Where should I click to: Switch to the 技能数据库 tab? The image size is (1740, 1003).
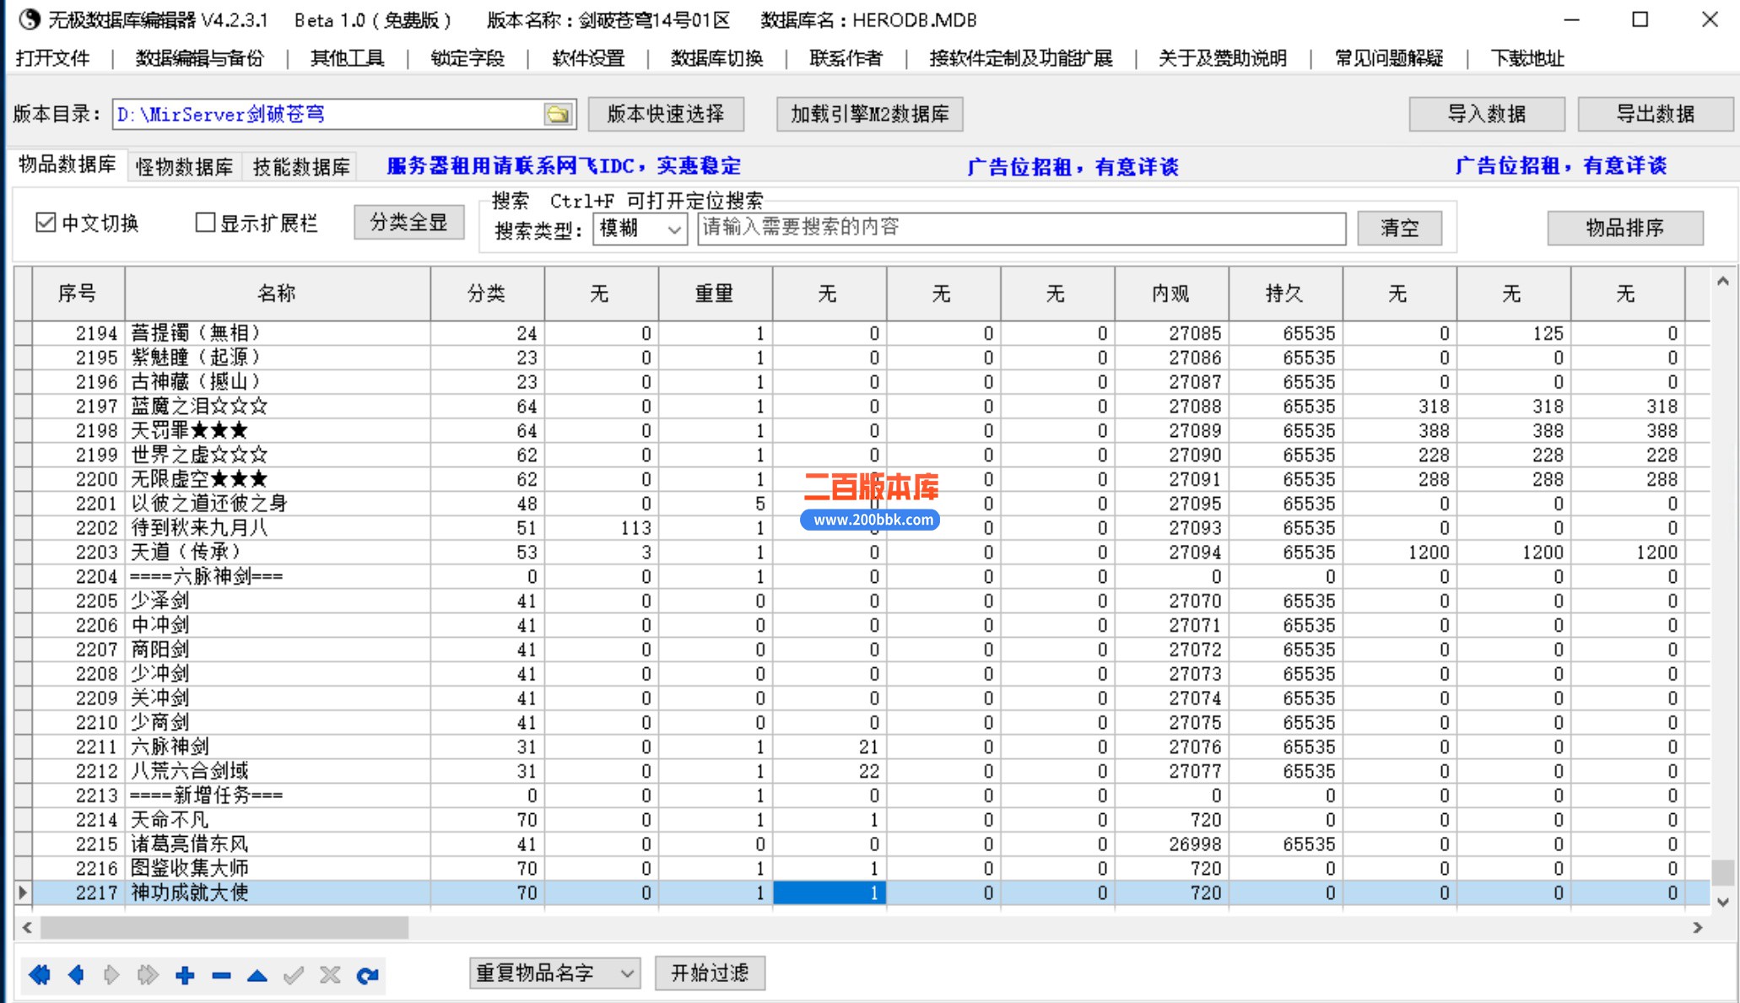[301, 166]
